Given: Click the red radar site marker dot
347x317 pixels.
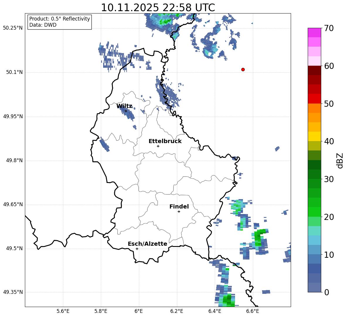Looking at the screenshot, I should [x=243, y=69].
